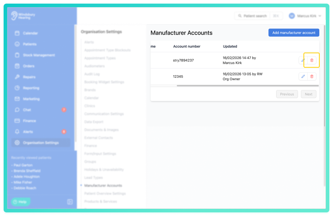Open Finance in the sidebar

click(x=41, y=121)
